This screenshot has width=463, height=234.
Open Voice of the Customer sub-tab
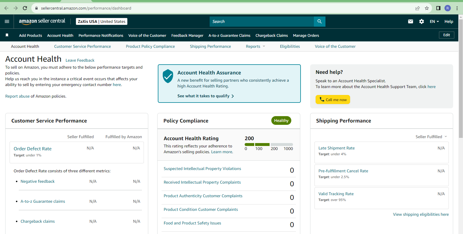click(335, 46)
